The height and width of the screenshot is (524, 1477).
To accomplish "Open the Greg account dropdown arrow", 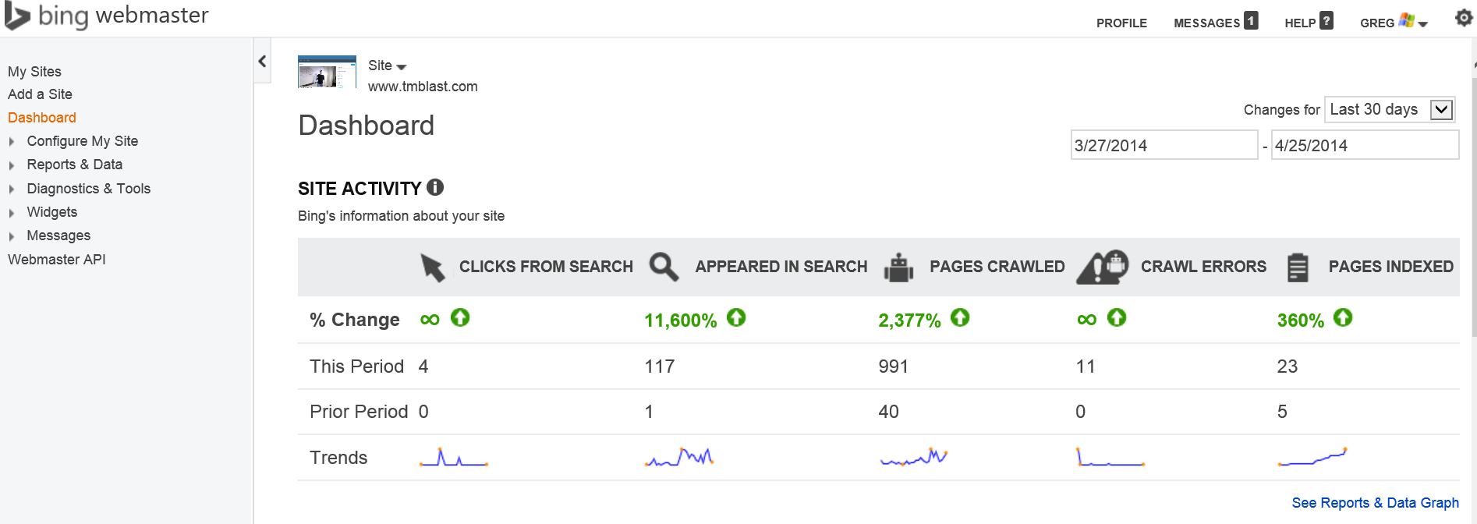I will [1422, 24].
